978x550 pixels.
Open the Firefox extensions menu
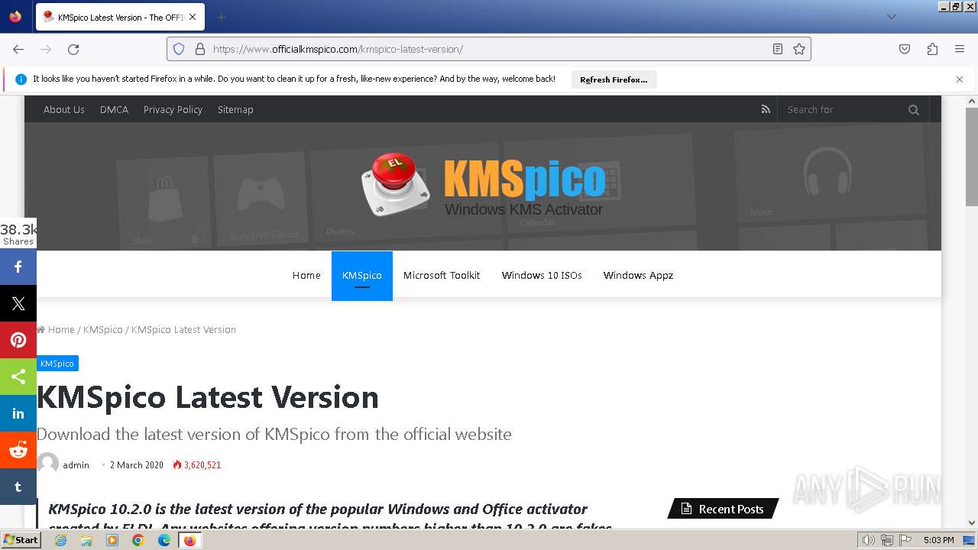click(x=932, y=49)
